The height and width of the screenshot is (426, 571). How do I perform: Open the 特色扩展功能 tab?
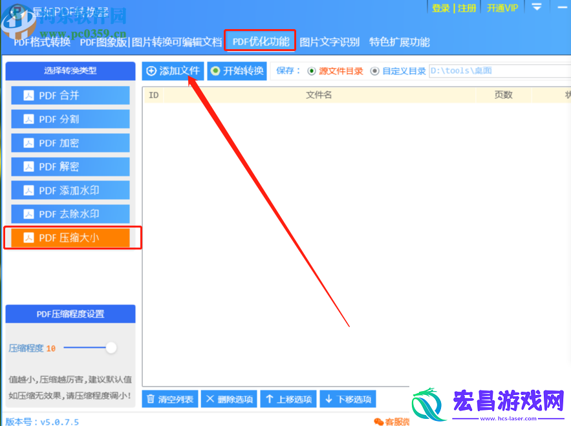400,42
